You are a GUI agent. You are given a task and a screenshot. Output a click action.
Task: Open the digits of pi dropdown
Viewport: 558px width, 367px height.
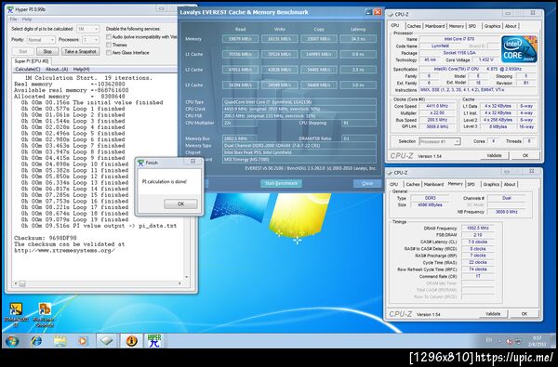[x=87, y=29]
